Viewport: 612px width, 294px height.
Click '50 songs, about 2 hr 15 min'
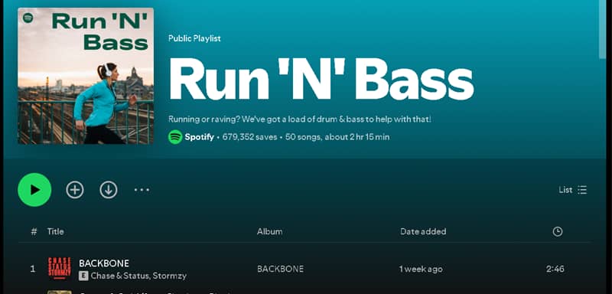click(x=337, y=137)
